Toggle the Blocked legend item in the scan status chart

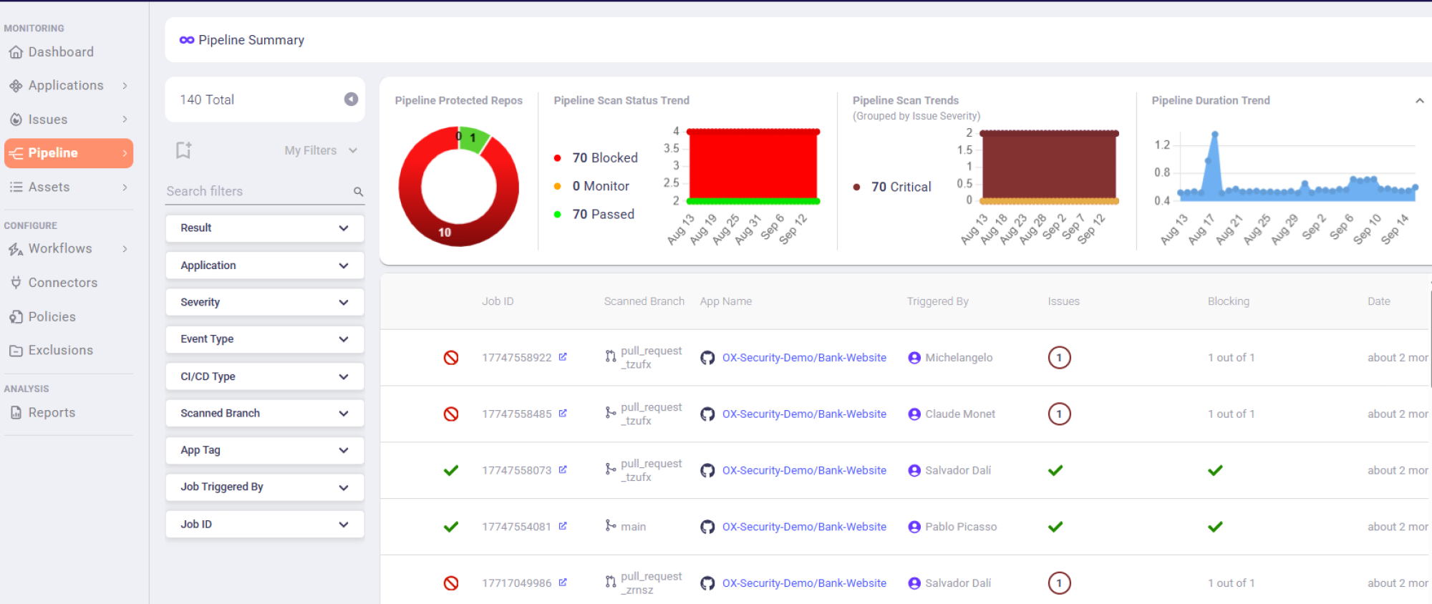(596, 157)
